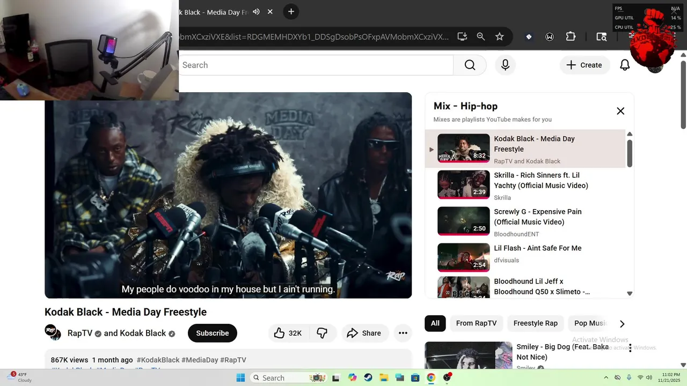This screenshot has height=386, width=687.
Task: Dislike the video with thumbs down
Action: (322, 333)
